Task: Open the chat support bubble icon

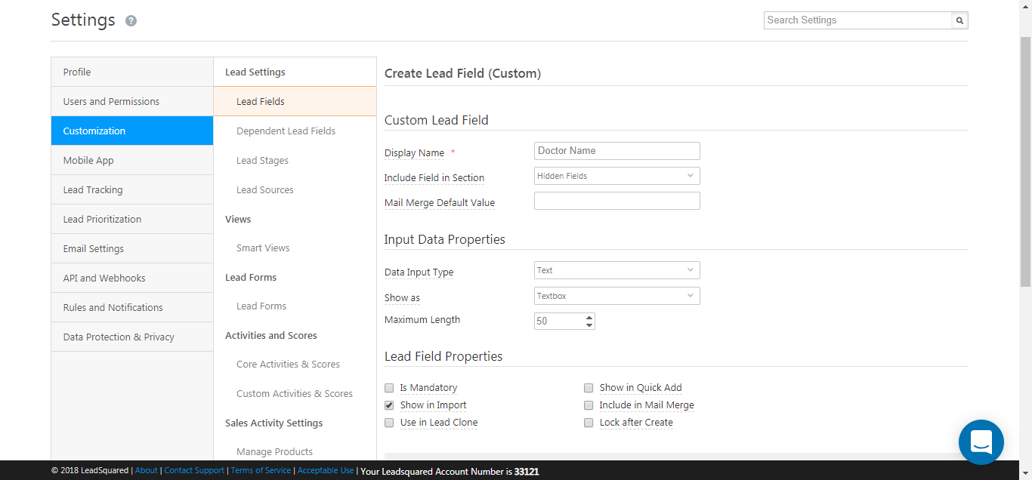Action: [x=981, y=442]
